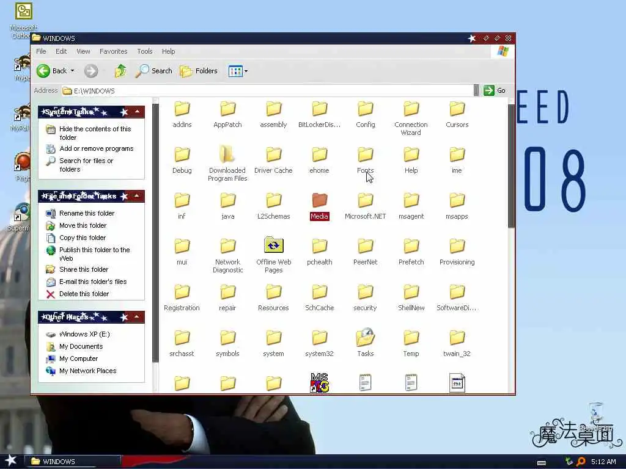The width and height of the screenshot is (626, 469).
Task: Select the Driver Cache folder
Action: [273, 161]
